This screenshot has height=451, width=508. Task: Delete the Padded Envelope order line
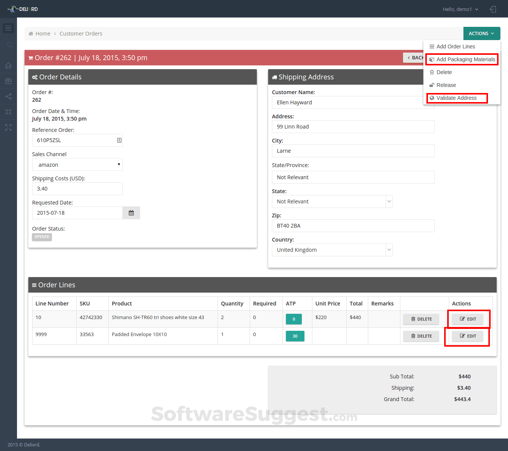421,336
